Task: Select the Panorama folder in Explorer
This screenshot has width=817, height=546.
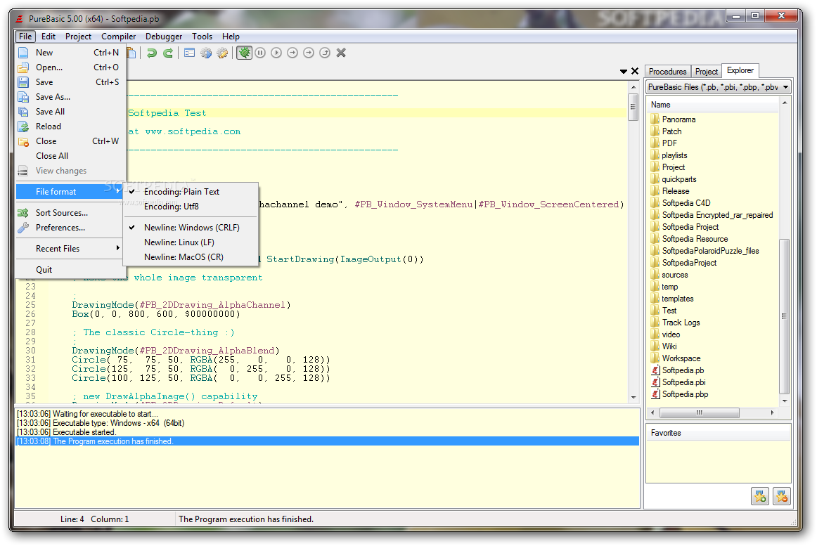Action: [678, 119]
